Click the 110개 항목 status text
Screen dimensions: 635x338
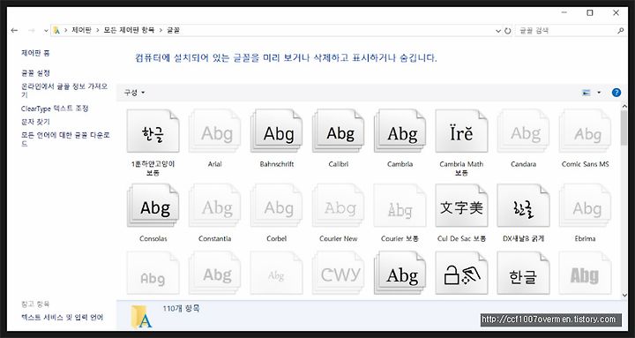(x=181, y=308)
